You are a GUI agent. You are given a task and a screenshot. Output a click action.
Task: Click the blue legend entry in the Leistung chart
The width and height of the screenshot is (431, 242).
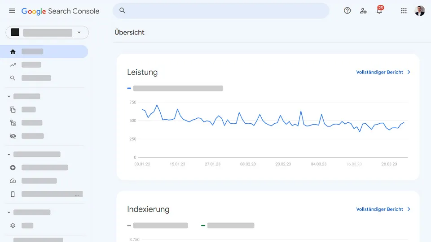click(x=175, y=88)
